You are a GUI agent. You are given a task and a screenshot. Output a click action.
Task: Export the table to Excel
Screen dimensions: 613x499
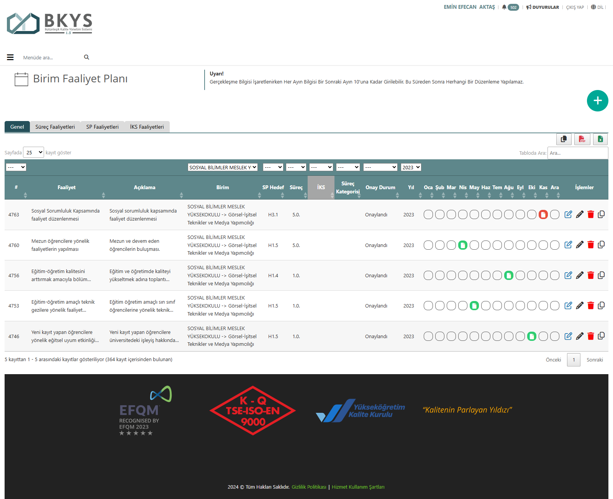(x=600, y=139)
